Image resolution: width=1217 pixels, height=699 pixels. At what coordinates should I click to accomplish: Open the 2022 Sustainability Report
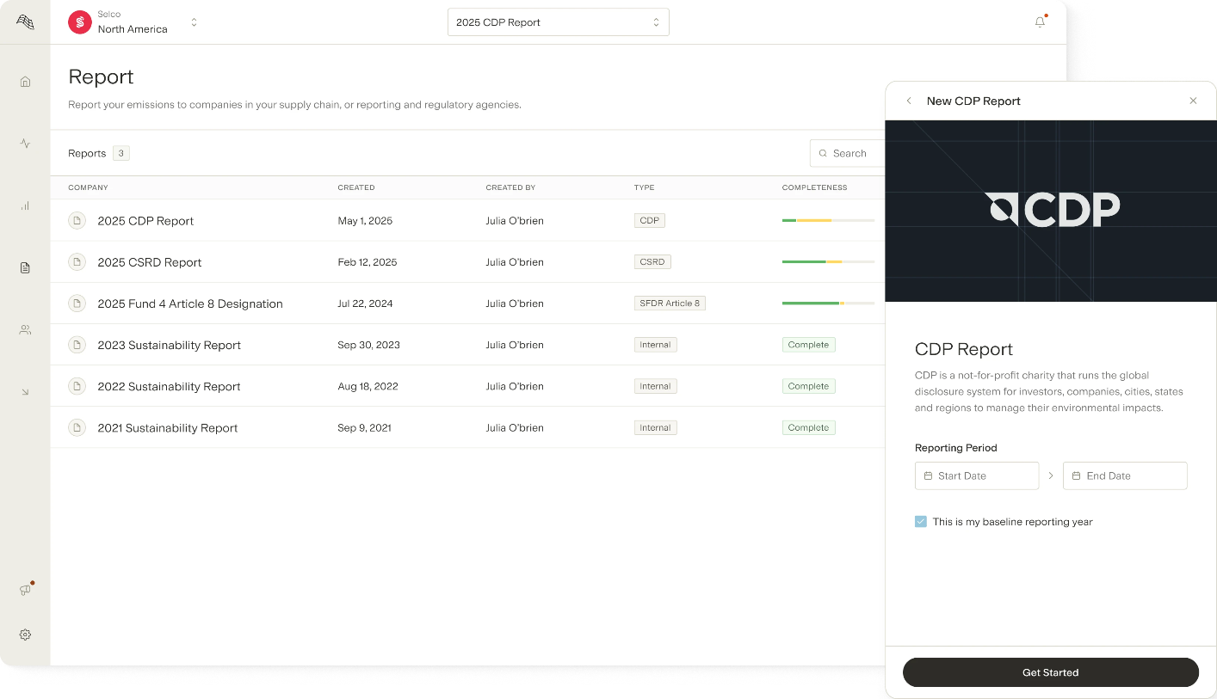[x=467, y=386]
